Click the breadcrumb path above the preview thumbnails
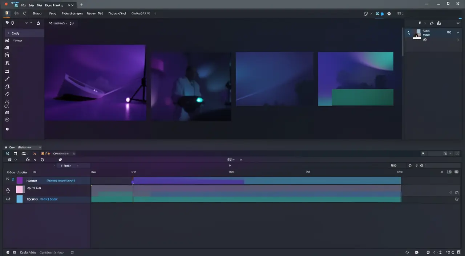 pos(61,23)
